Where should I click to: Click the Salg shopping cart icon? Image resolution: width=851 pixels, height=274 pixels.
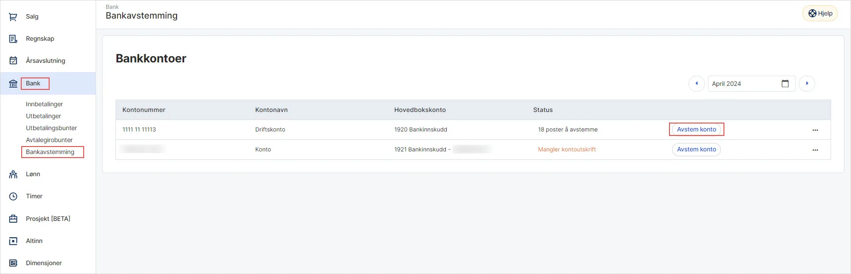(x=13, y=17)
